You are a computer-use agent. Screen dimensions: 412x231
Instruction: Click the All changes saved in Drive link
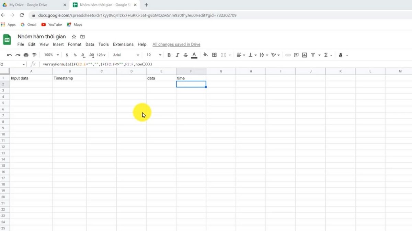[x=176, y=44]
